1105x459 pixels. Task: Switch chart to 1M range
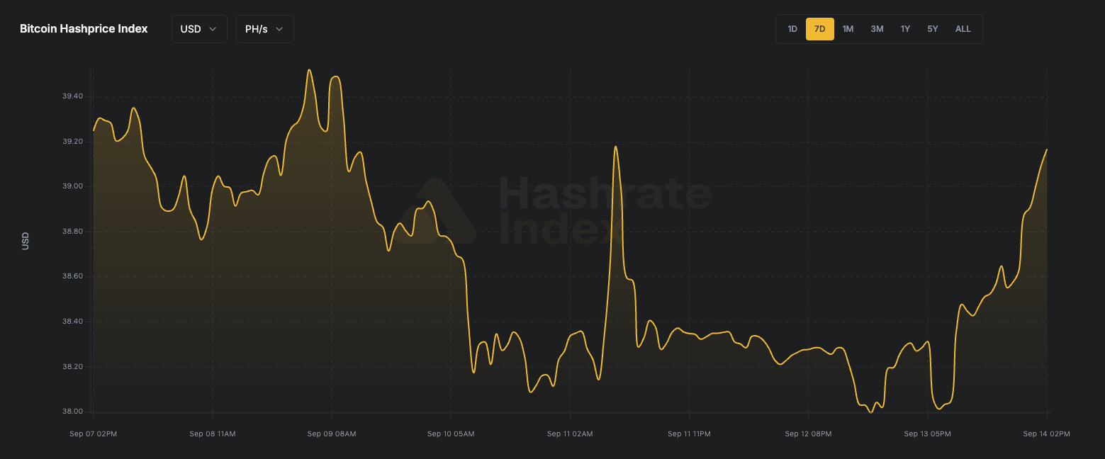point(848,29)
